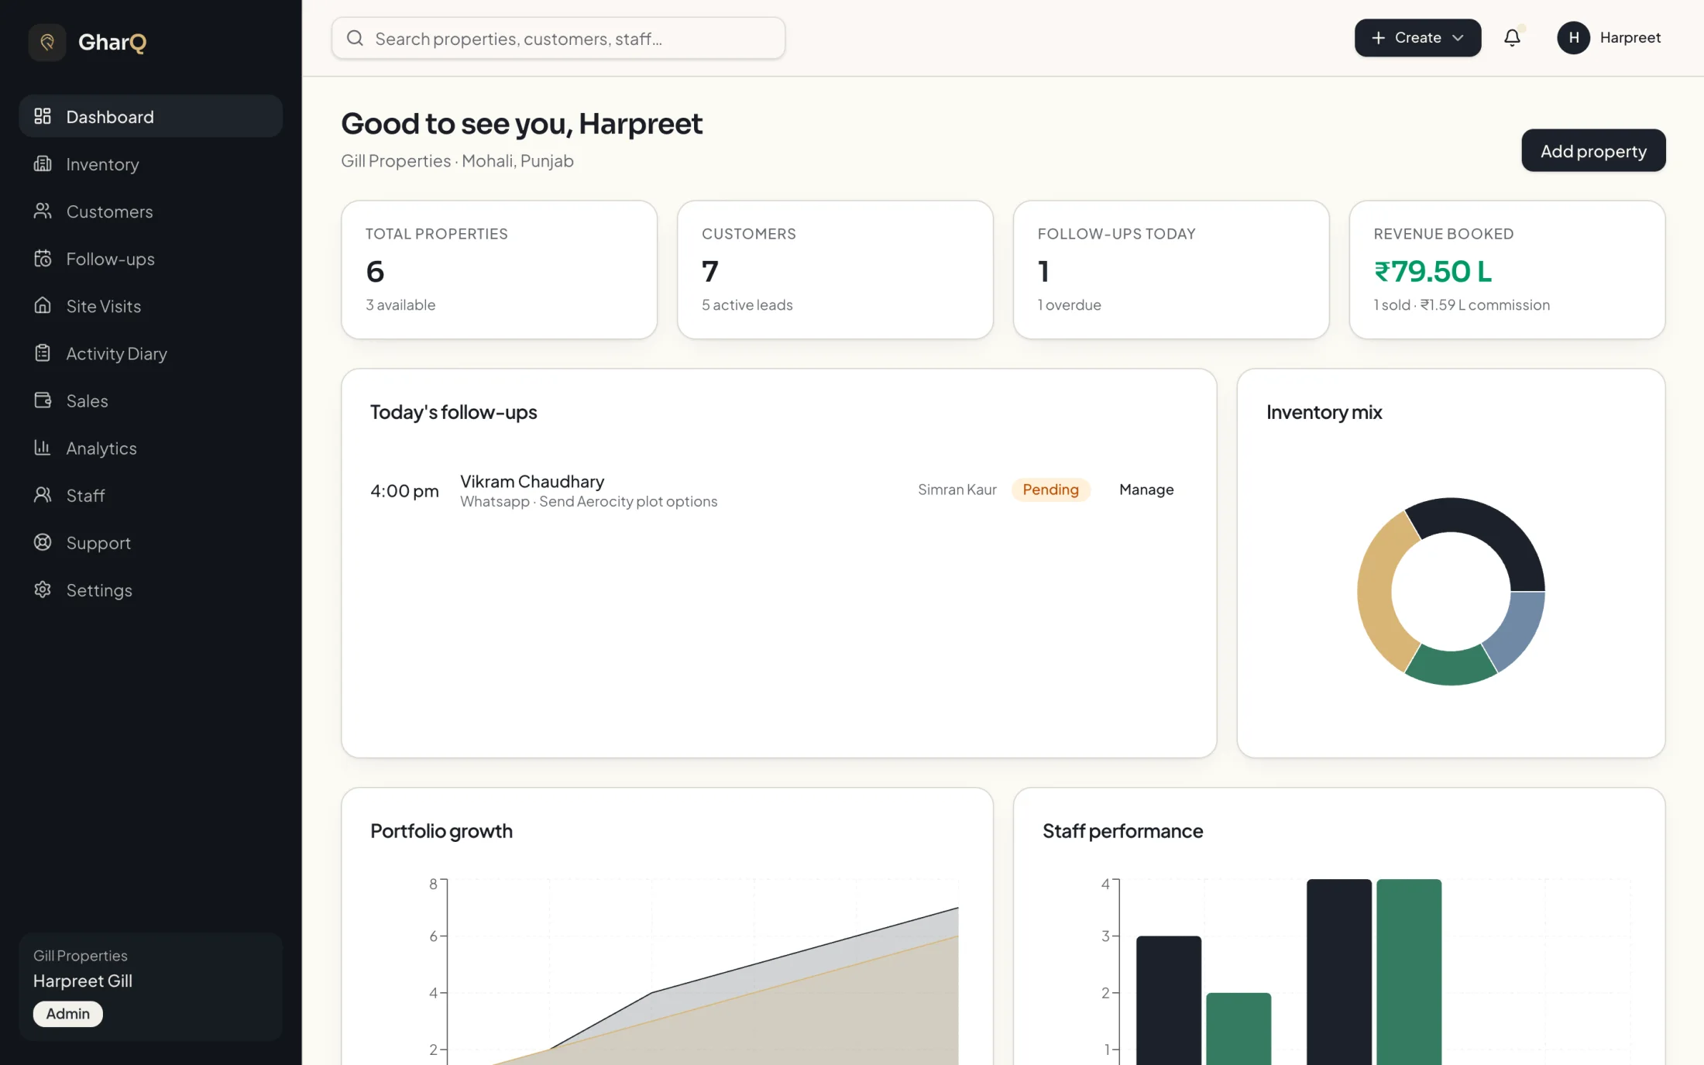The image size is (1704, 1065).
Task: Select Staff menu item
Action: (151, 495)
